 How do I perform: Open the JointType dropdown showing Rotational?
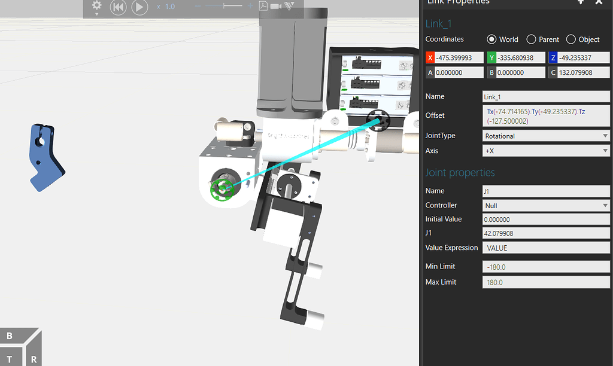click(545, 135)
